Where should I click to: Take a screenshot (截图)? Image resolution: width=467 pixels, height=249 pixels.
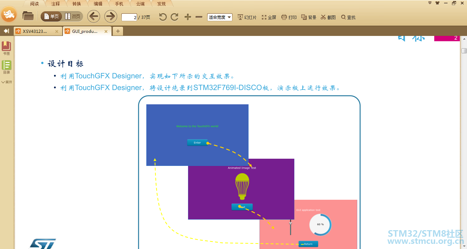328,17
